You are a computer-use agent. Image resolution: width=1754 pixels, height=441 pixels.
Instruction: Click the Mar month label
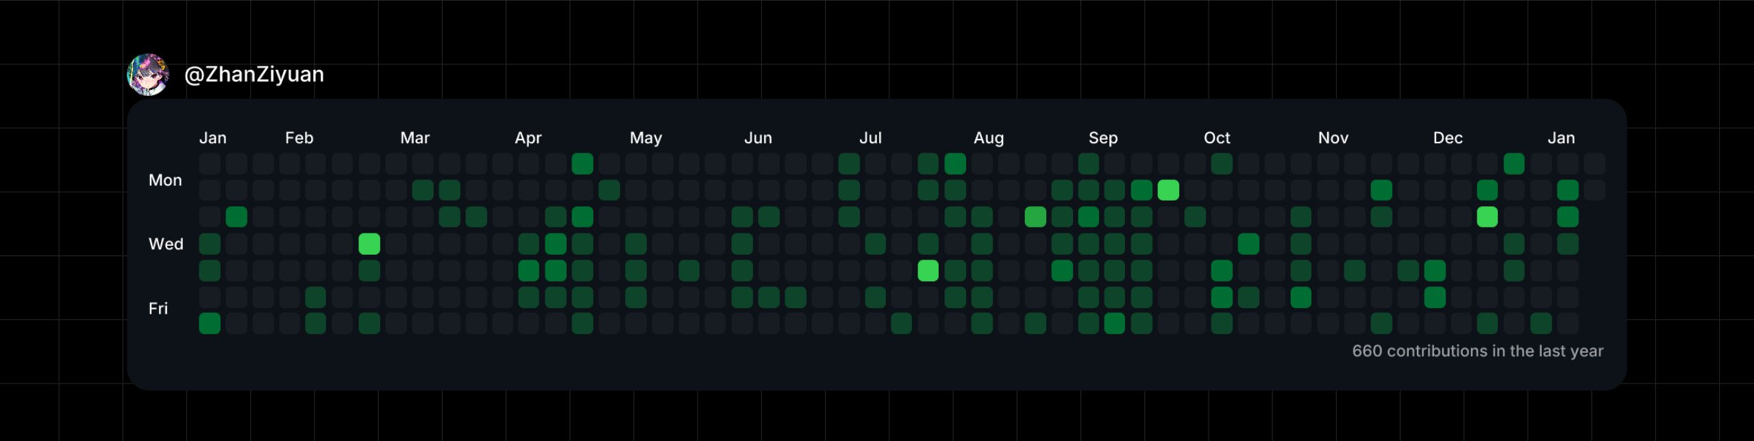pos(415,138)
